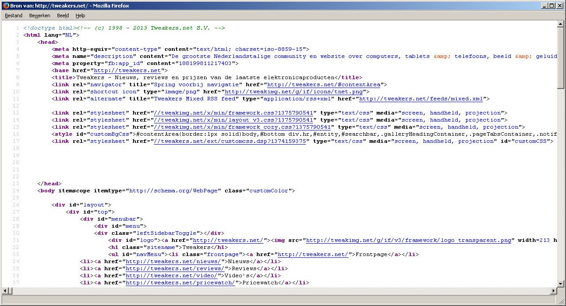The width and height of the screenshot is (566, 306).
Task: Click the div id="menu" line
Action: (x=120, y=226)
